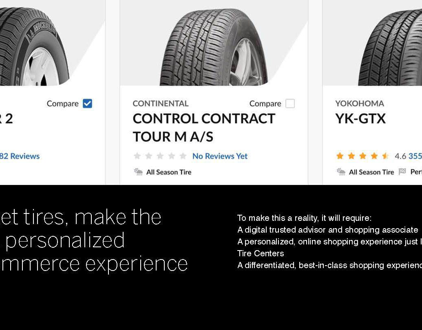Click the half-filled star on Yokohama rating
This screenshot has height=330, width=422.
385,156
